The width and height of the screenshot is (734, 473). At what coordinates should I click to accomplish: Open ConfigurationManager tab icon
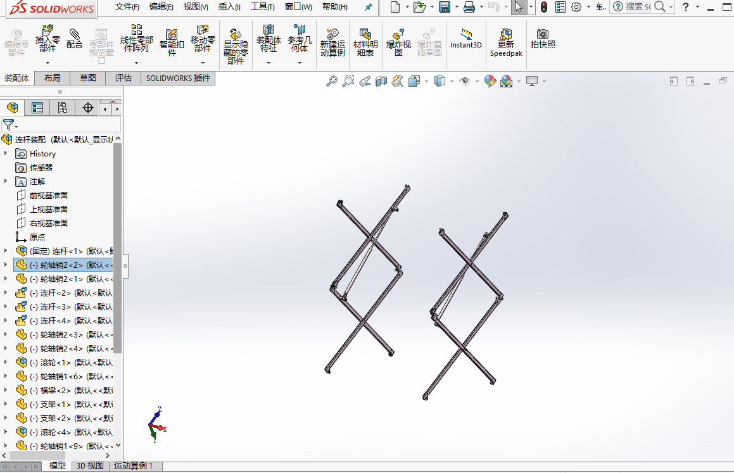tap(62, 108)
